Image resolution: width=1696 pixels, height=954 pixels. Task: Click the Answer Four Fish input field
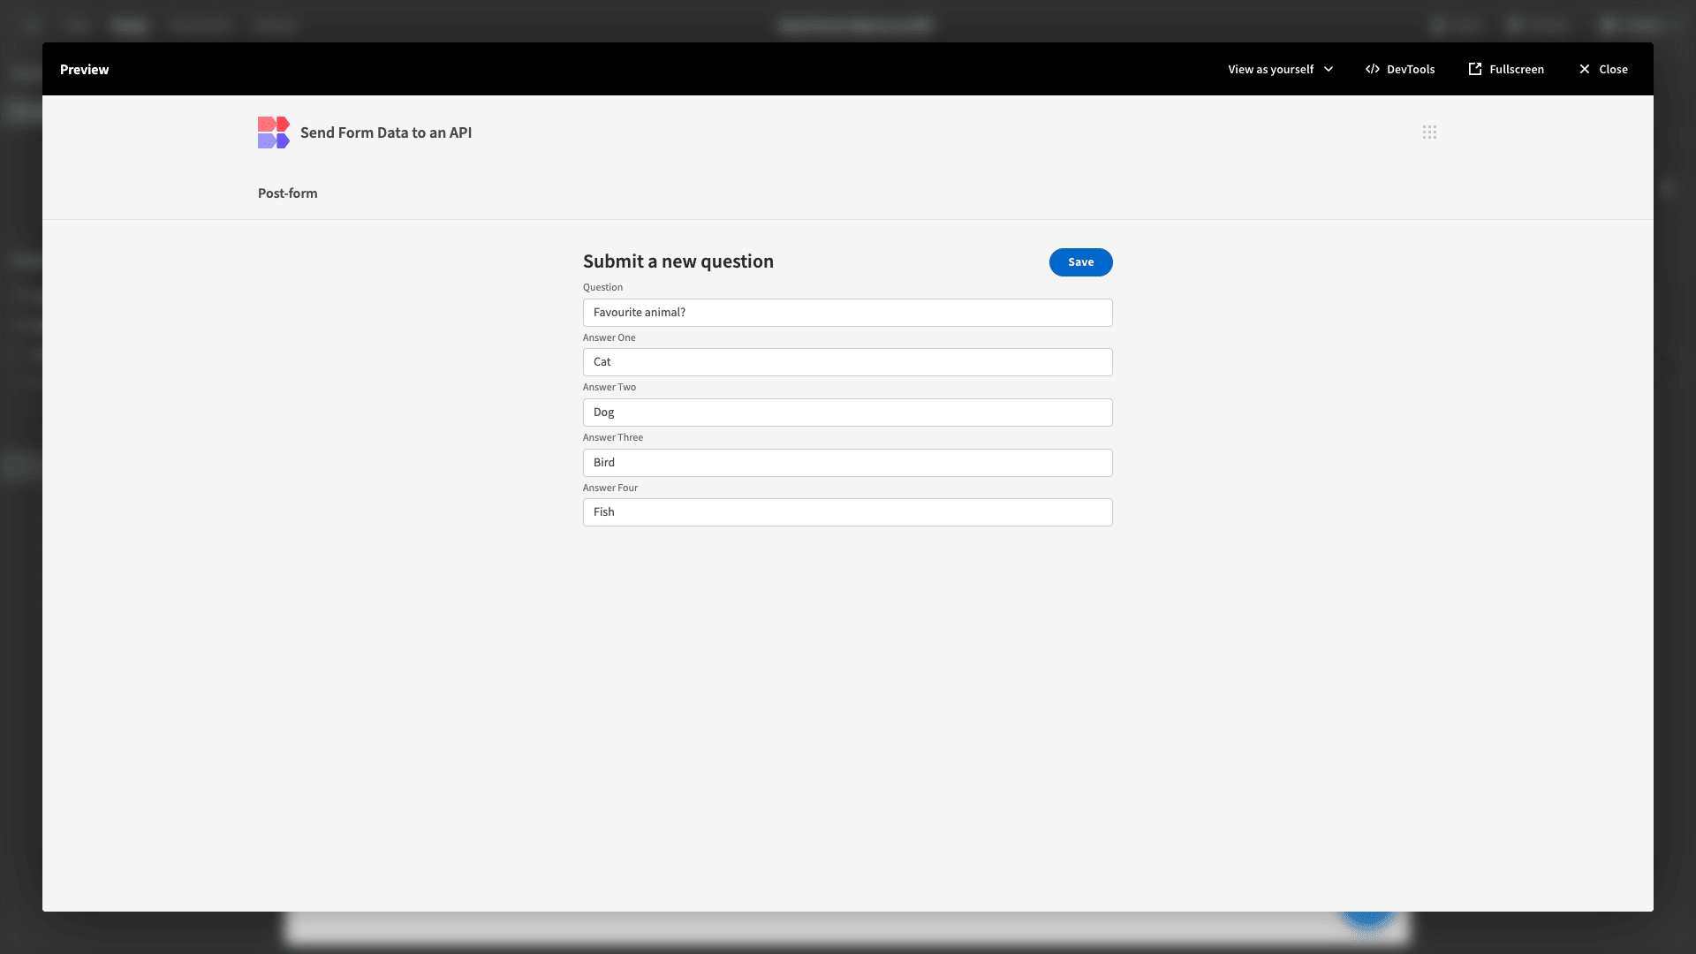848,511
